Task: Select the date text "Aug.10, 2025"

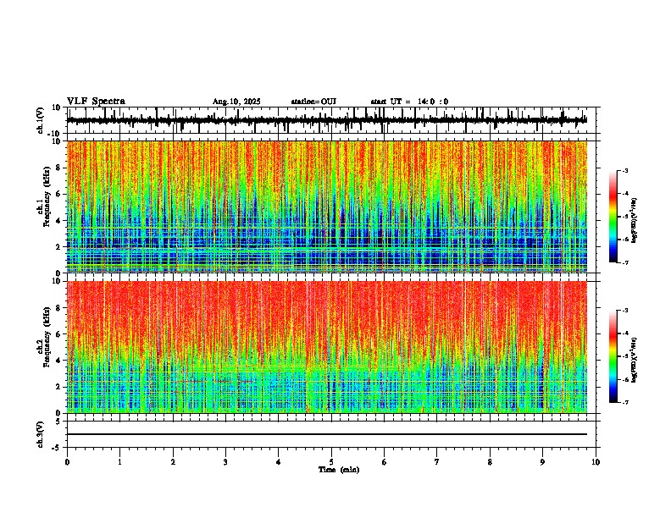Action: point(236,102)
